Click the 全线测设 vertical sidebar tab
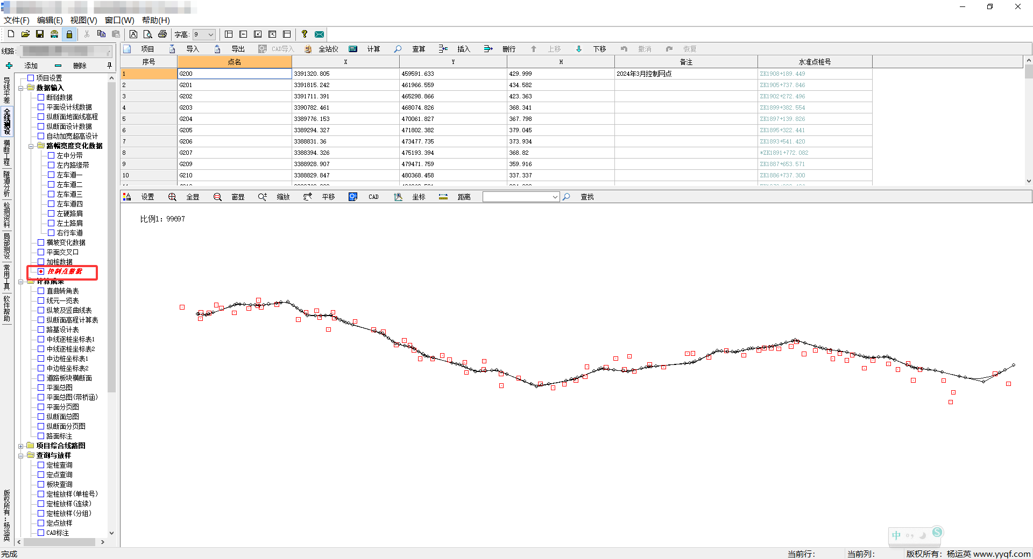Screen dimensions: 1033x559 pyautogui.click(x=6, y=121)
